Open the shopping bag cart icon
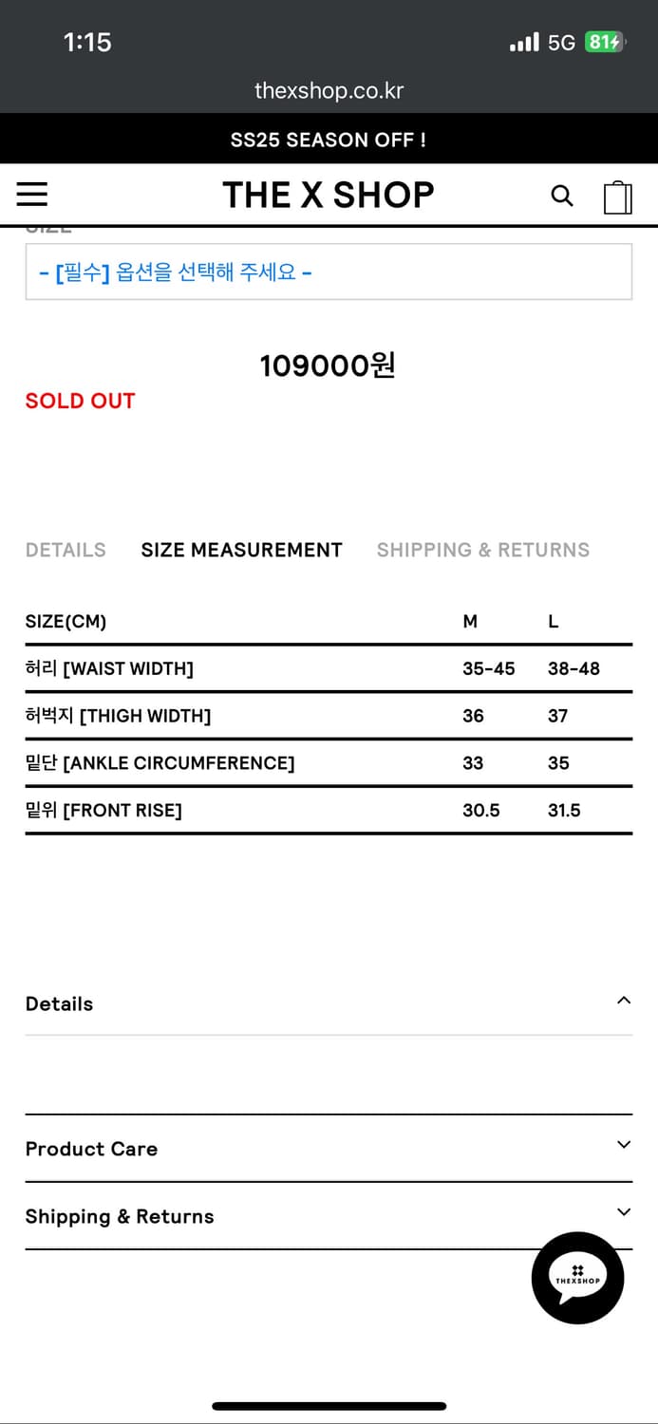 [x=618, y=197]
